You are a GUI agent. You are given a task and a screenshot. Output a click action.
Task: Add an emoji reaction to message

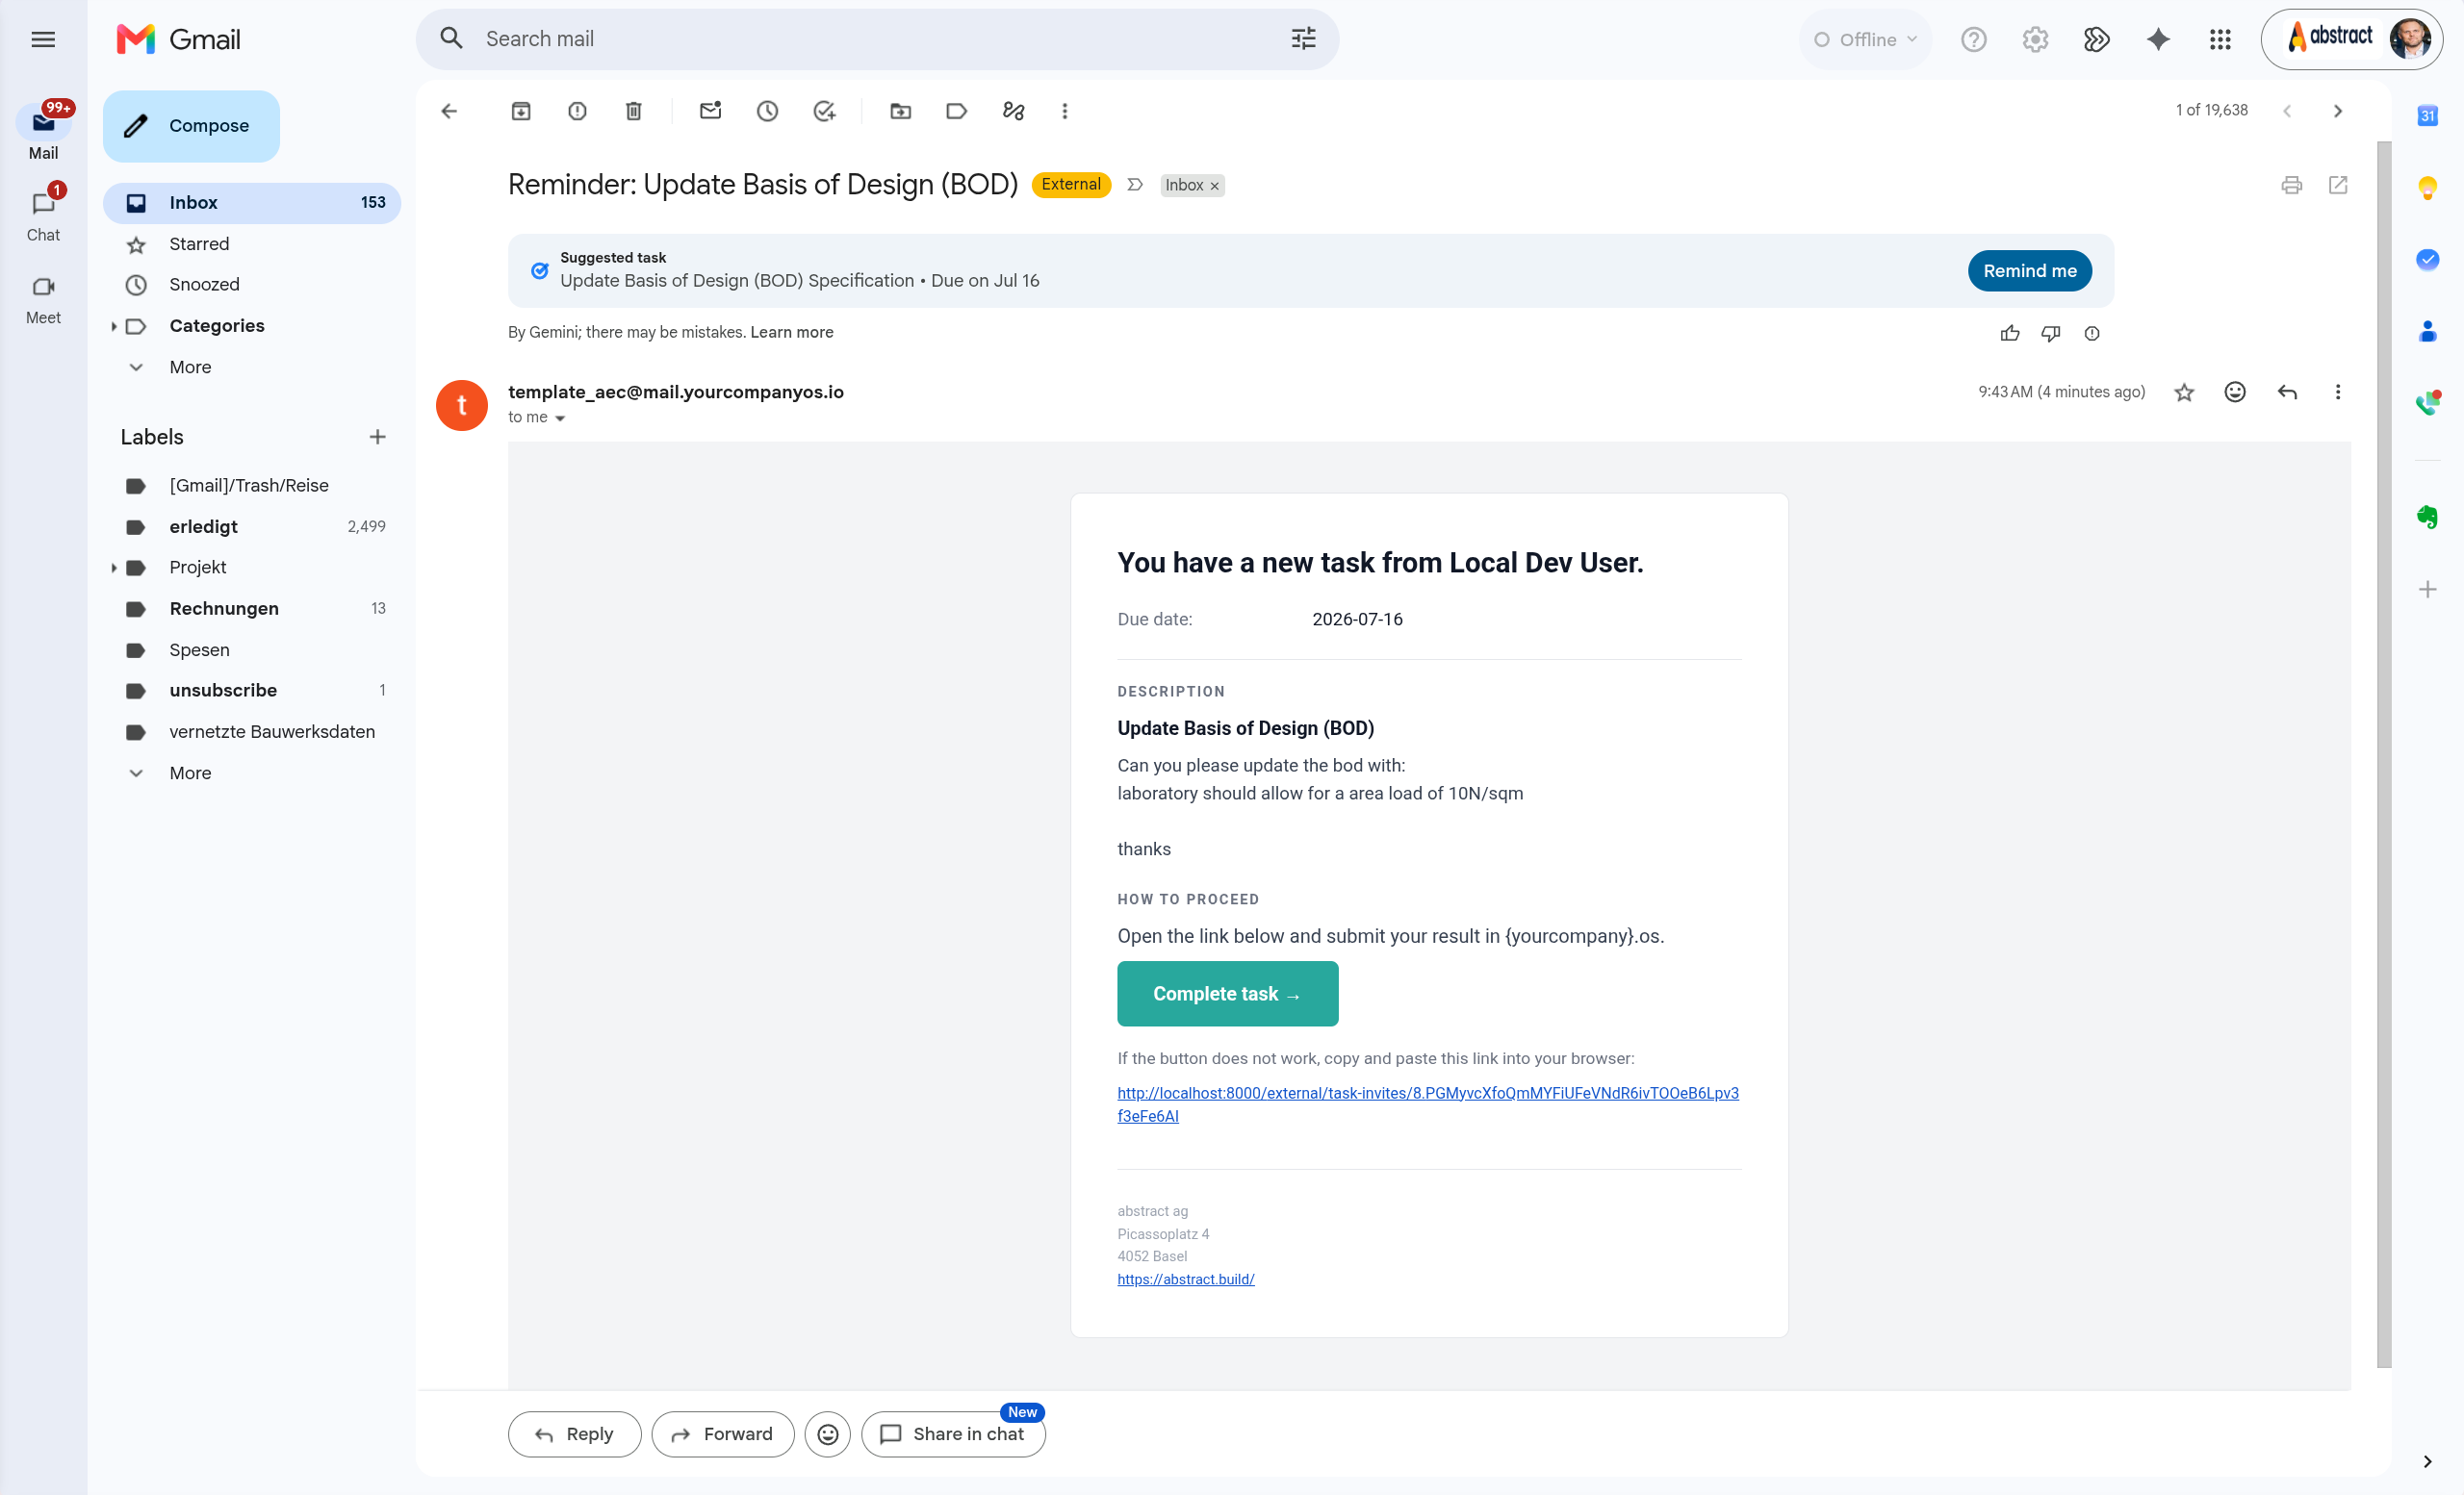(2235, 392)
